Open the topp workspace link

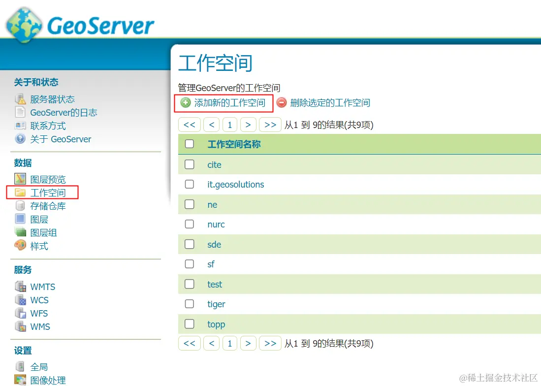[x=216, y=324]
